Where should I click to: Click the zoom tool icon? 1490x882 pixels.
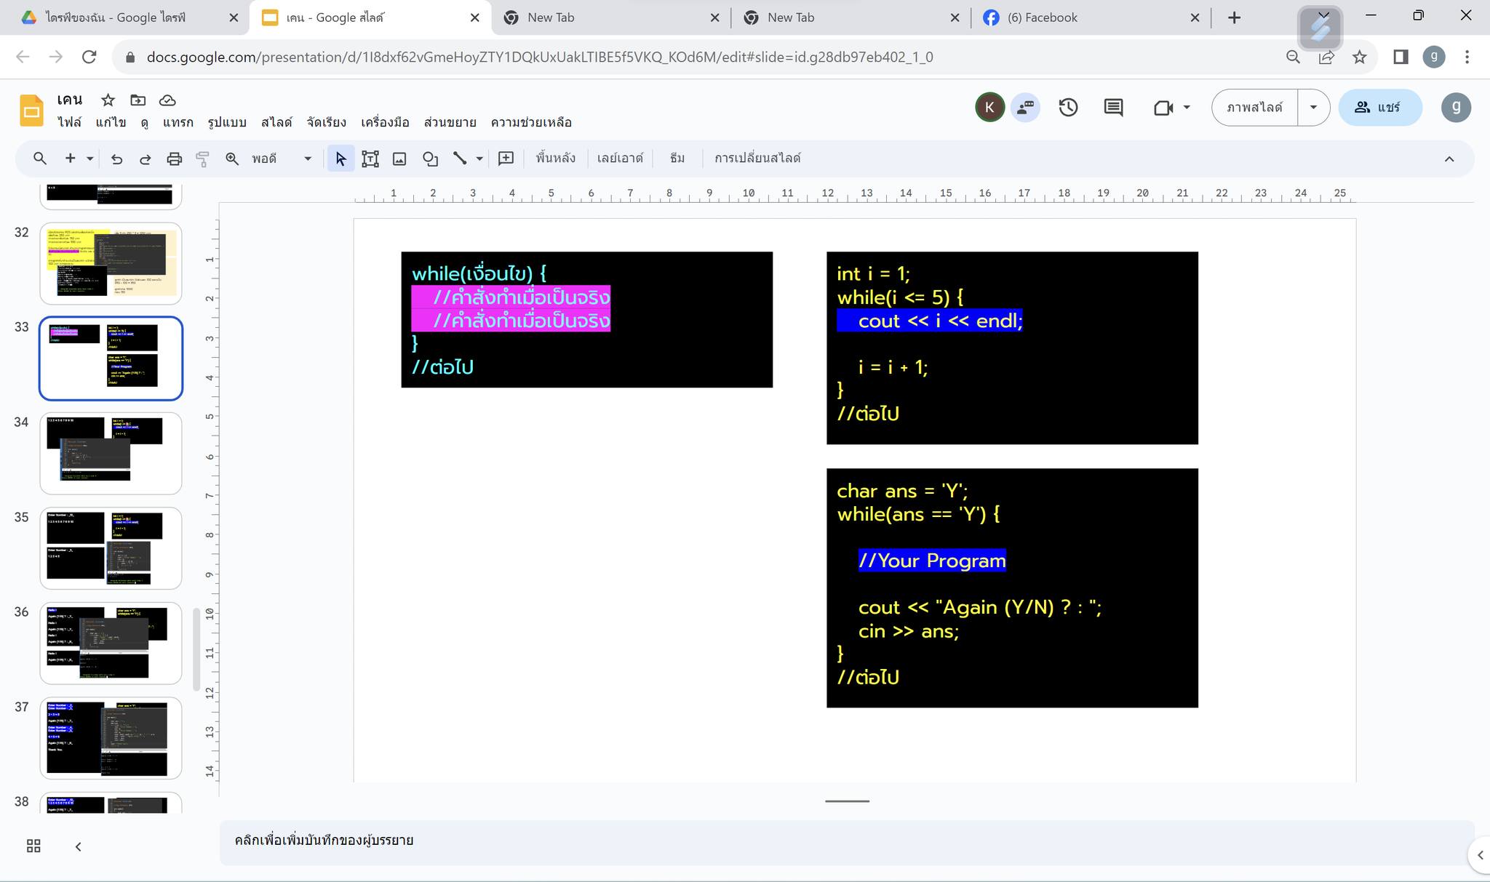click(232, 159)
